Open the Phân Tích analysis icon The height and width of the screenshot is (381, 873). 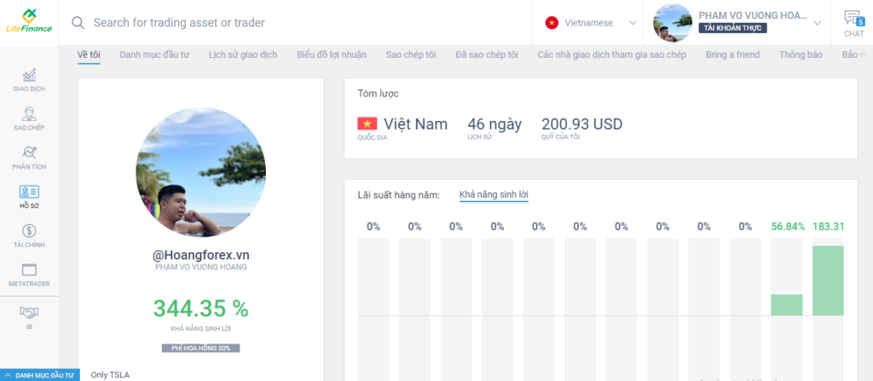coord(29,153)
